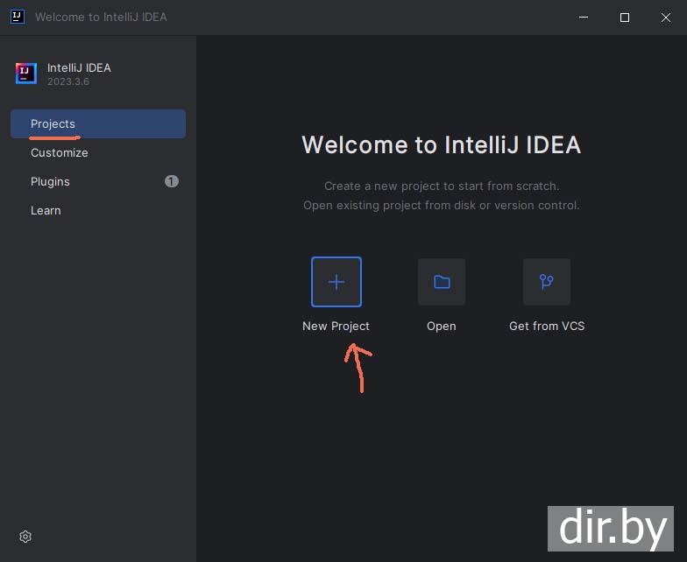Viewport: 687px width, 562px height.
Task: Switch to the Customize tab
Action: [60, 152]
